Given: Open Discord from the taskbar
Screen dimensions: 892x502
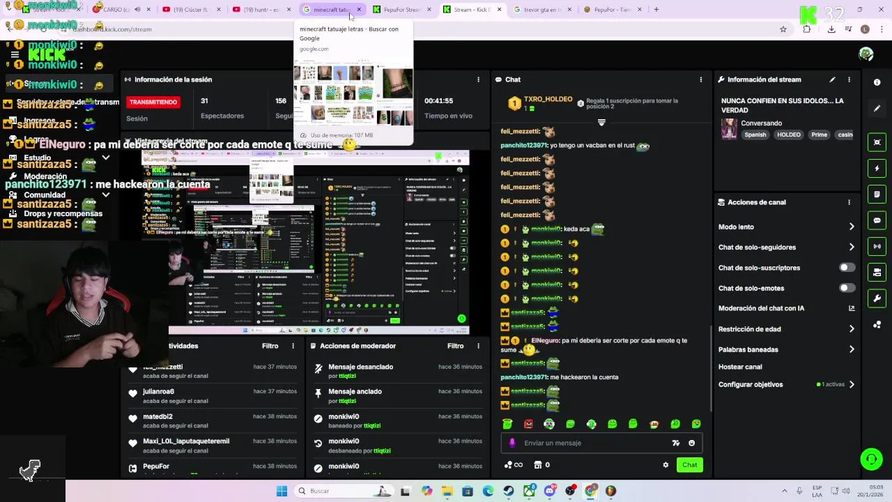Looking at the screenshot, I should [x=549, y=491].
